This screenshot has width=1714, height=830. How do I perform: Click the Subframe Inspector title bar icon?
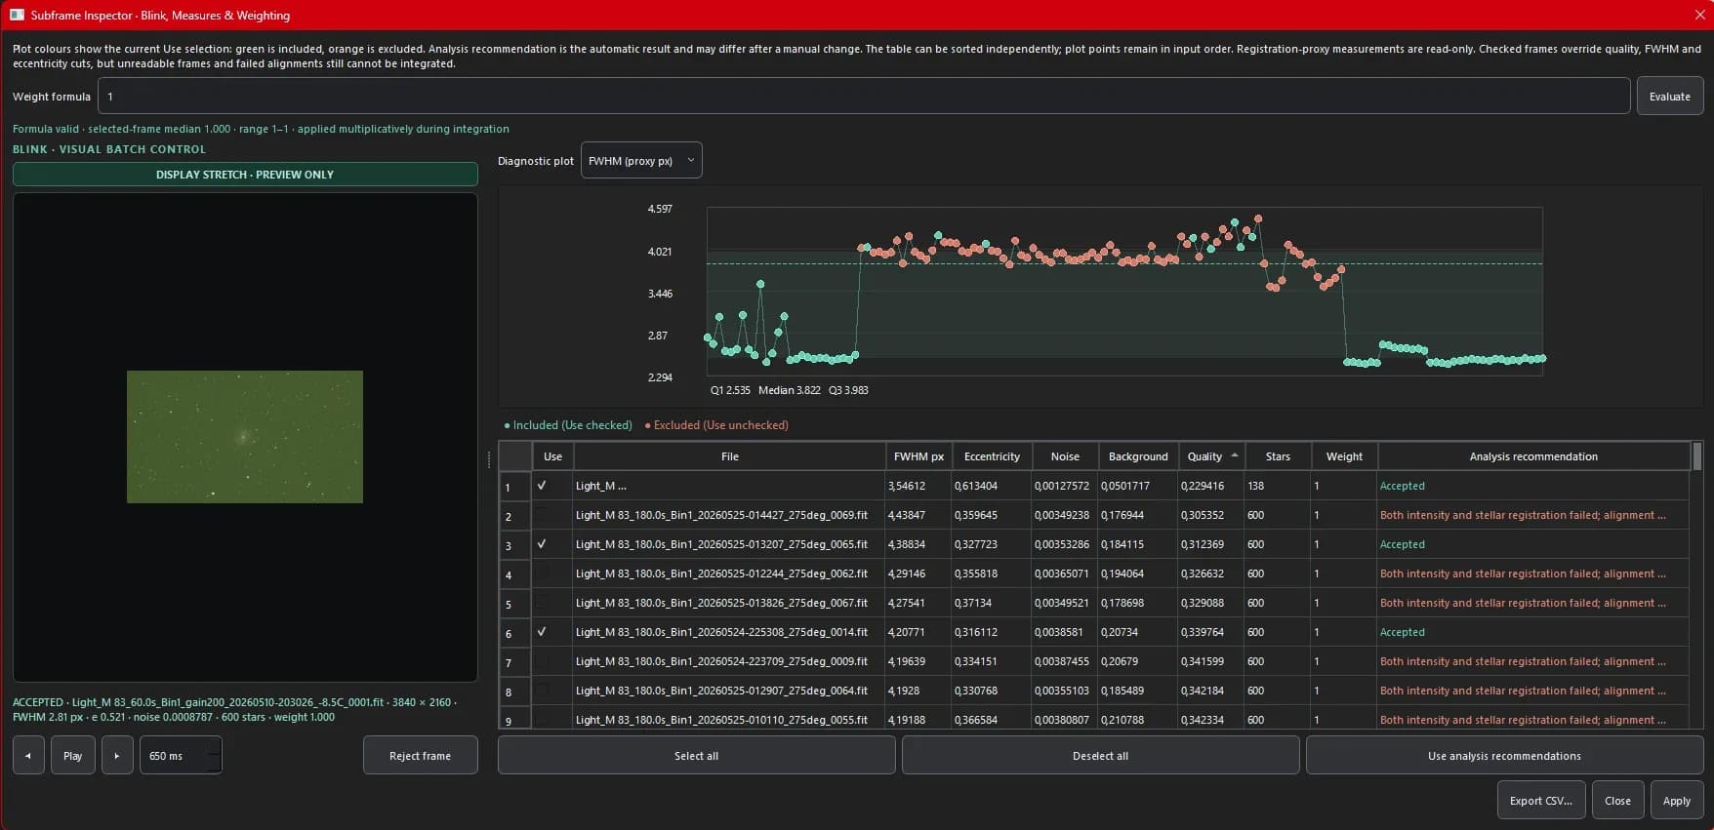coord(17,15)
